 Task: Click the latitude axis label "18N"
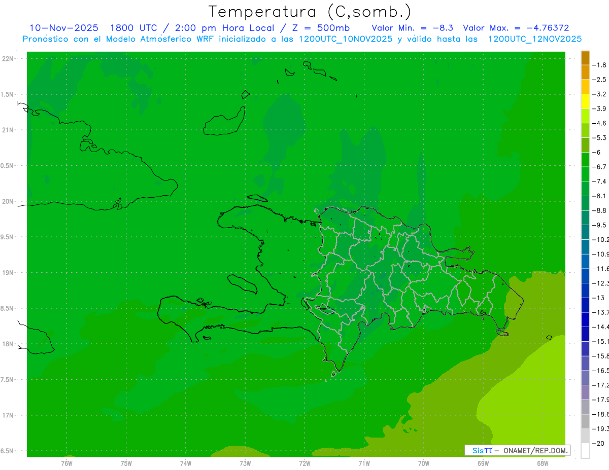tap(9, 344)
